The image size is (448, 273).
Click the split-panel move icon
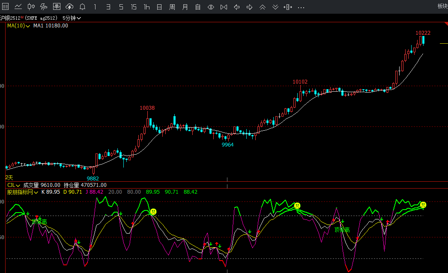click(288, 7)
